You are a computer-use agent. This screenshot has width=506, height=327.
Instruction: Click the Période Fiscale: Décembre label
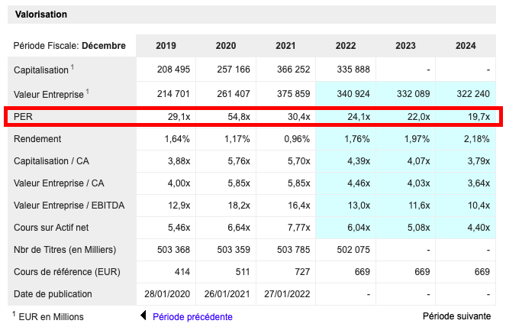tap(69, 46)
